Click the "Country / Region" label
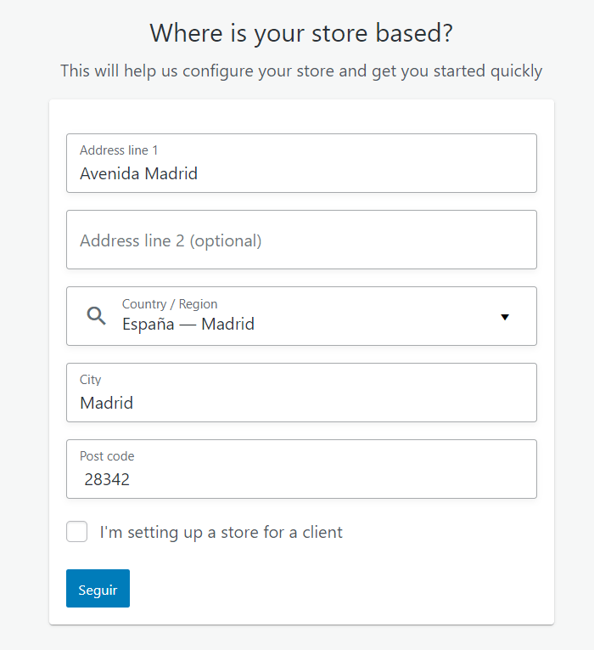The image size is (594, 650). tap(170, 304)
